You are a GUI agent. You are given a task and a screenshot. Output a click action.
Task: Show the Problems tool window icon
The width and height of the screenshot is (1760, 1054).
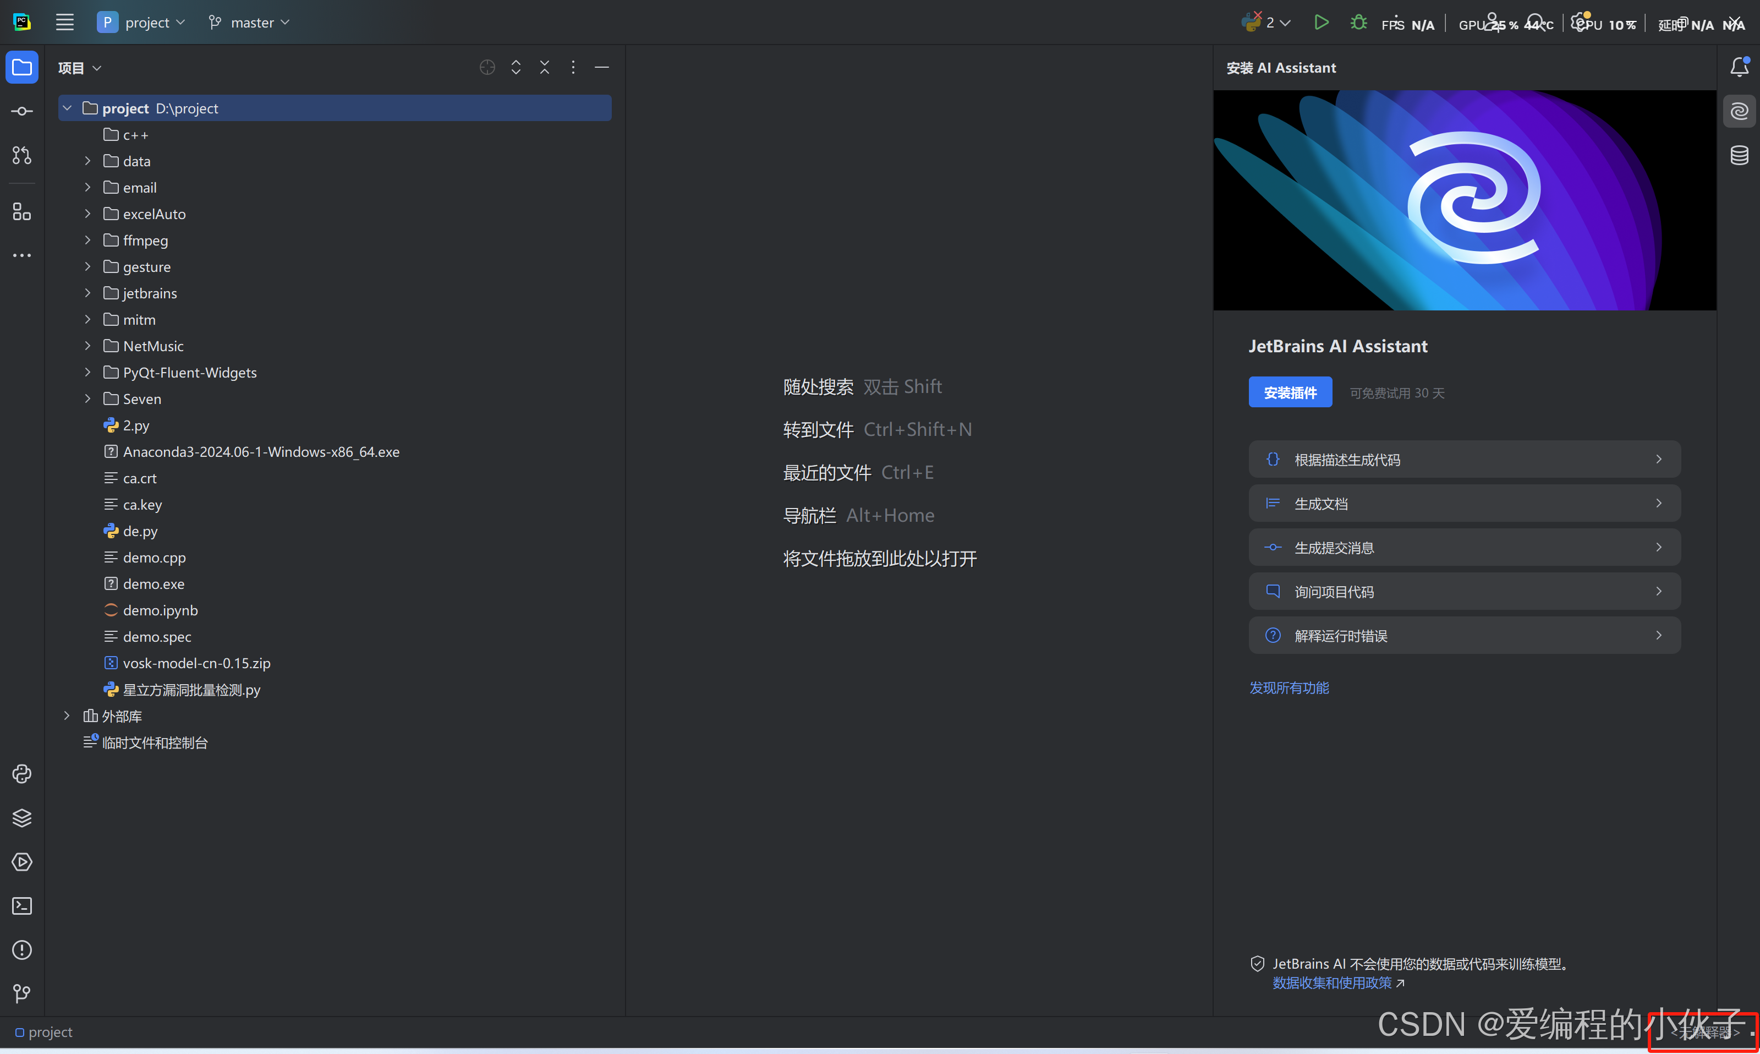coord(21,949)
